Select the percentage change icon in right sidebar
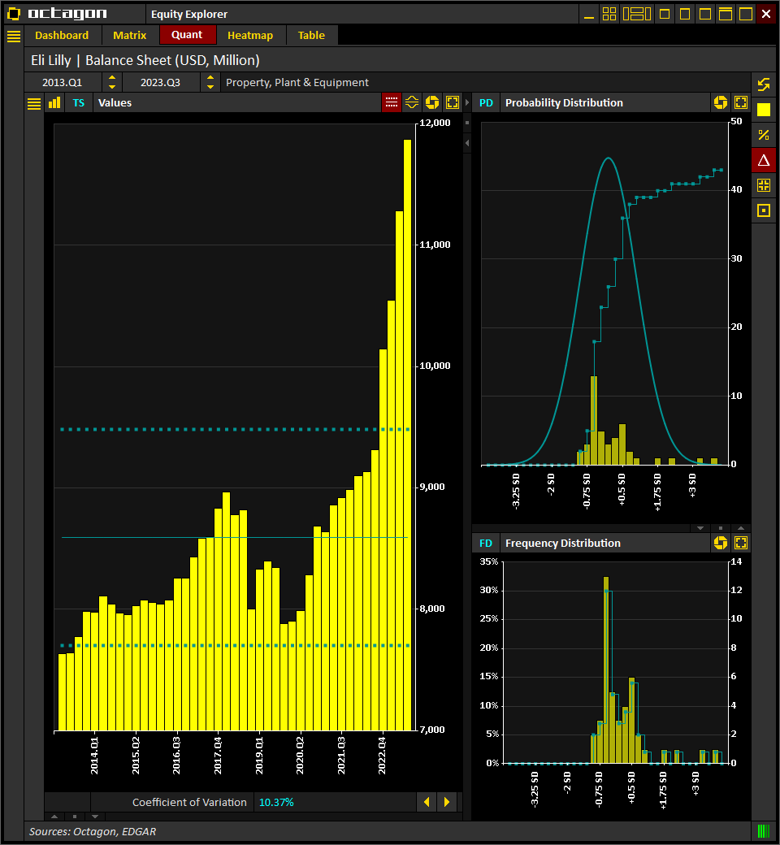The width and height of the screenshot is (780, 845). click(x=764, y=135)
